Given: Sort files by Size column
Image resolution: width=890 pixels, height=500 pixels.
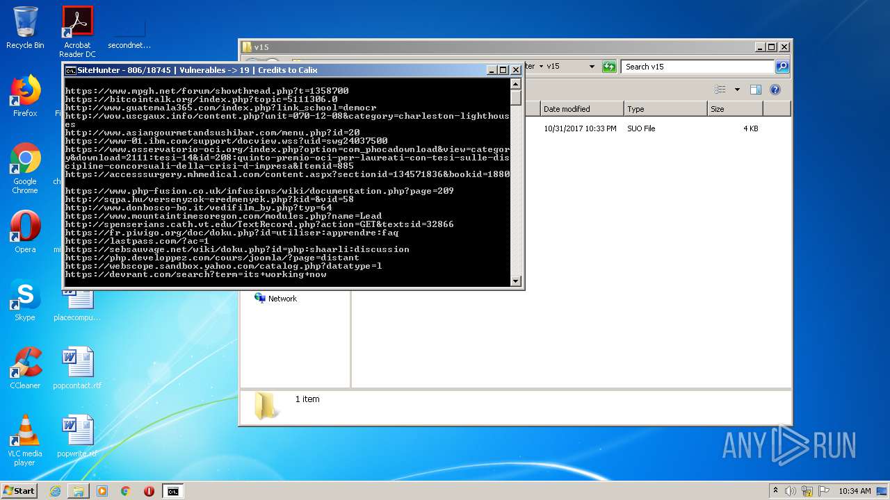Looking at the screenshot, I should 735,109.
